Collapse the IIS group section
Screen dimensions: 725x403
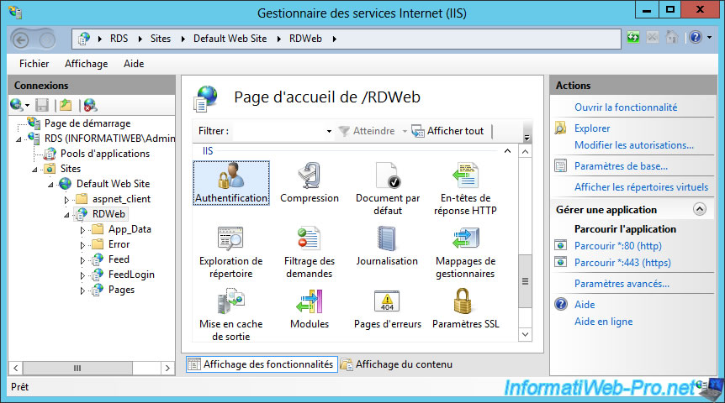pyautogui.click(x=507, y=151)
